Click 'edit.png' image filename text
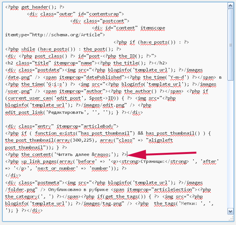Image resolution: width=236 pixels, height=225 pixels. pos(113,105)
